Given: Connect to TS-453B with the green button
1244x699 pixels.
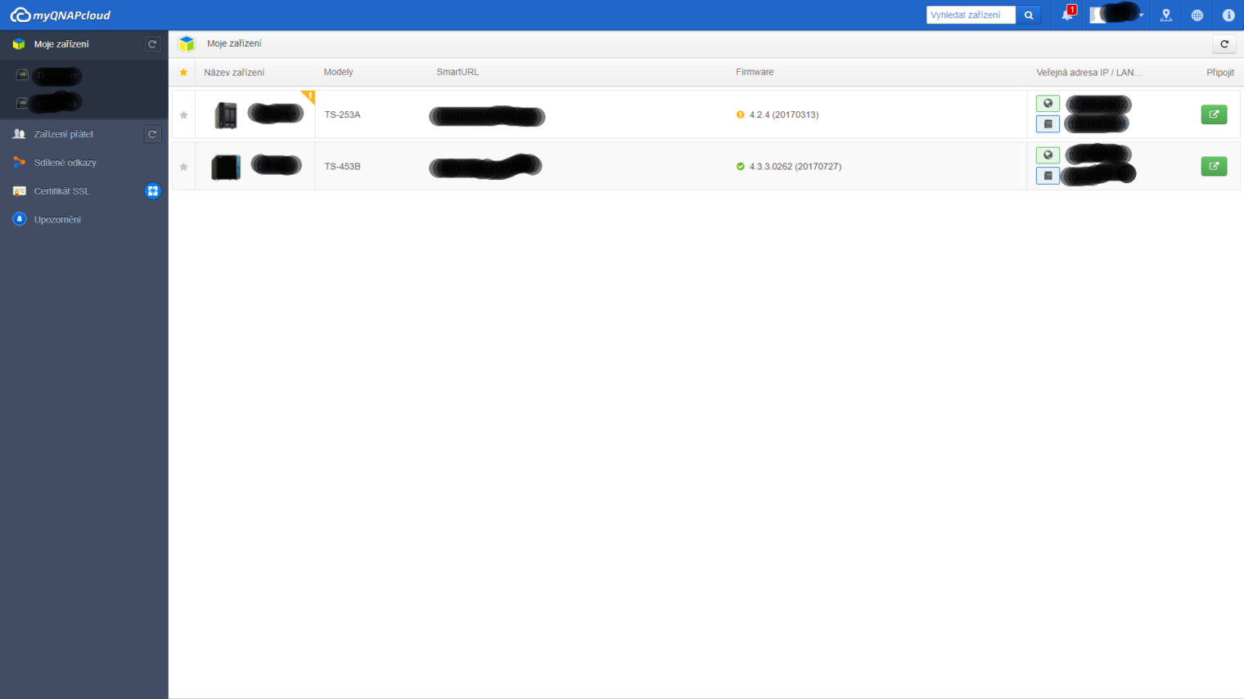Looking at the screenshot, I should click(x=1214, y=166).
